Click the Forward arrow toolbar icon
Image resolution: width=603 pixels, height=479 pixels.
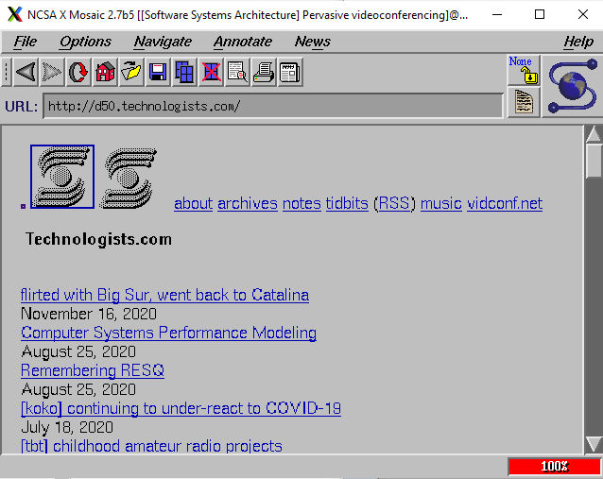click(52, 72)
